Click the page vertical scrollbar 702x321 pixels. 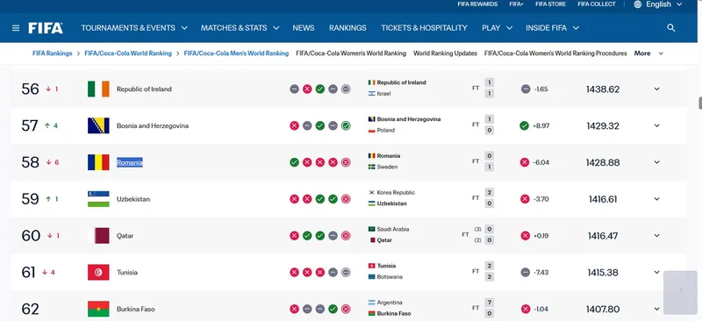(x=700, y=103)
